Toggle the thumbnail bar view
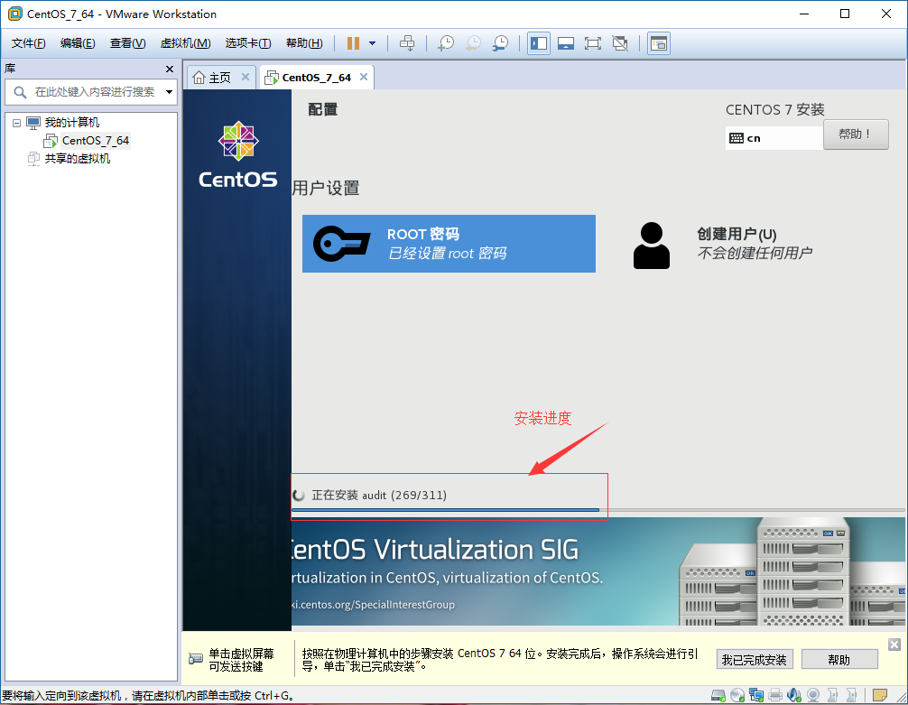The image size is (908, 705). point(566,43)
